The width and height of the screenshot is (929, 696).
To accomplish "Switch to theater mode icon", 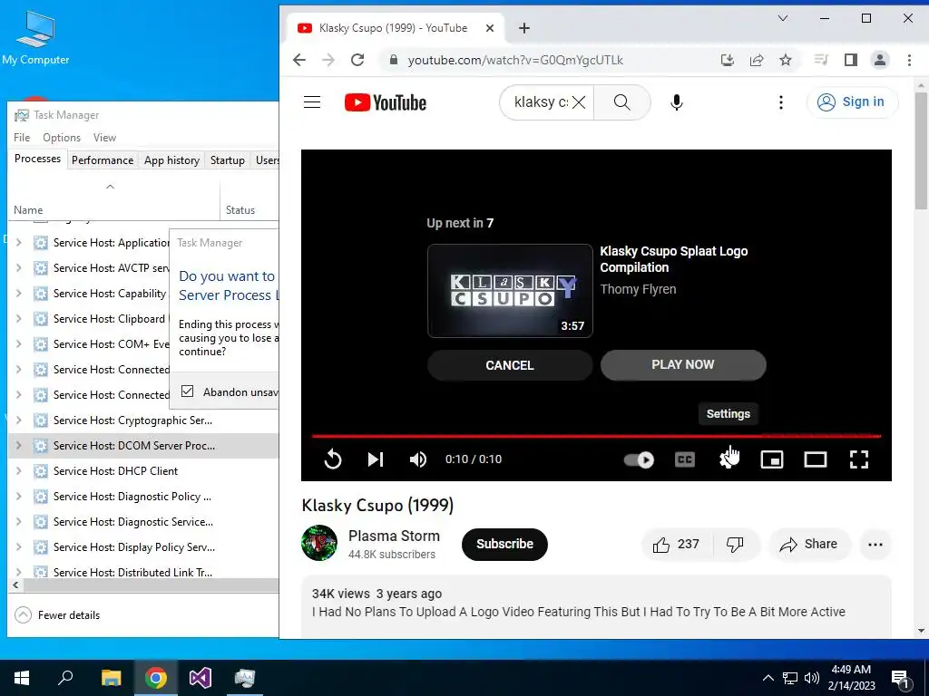I will point(816,459).
